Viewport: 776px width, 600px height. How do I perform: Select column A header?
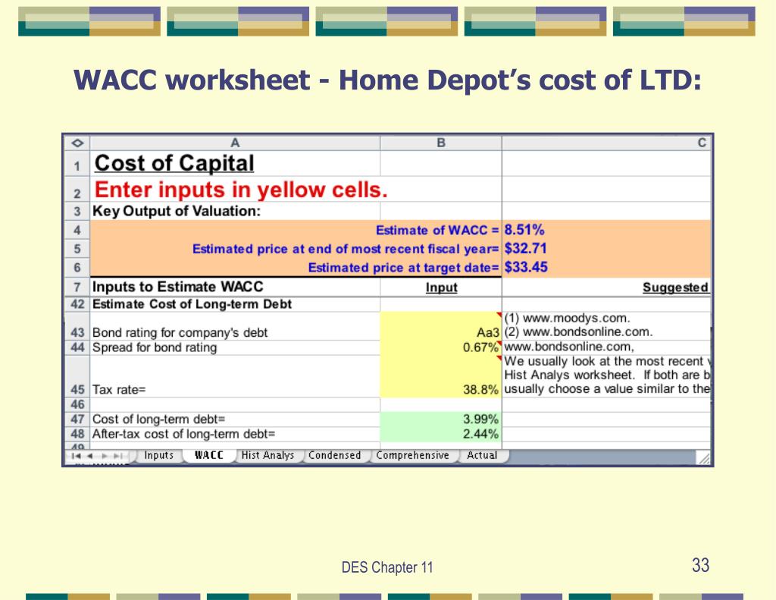click(x=235, y=143)
